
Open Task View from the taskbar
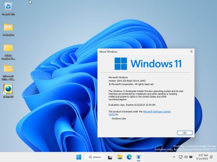point(110,157)
